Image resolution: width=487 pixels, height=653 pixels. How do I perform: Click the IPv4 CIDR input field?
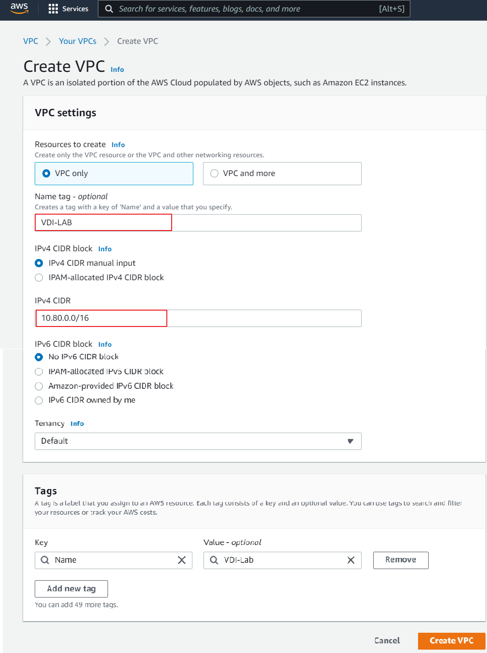tap(198, 318)
